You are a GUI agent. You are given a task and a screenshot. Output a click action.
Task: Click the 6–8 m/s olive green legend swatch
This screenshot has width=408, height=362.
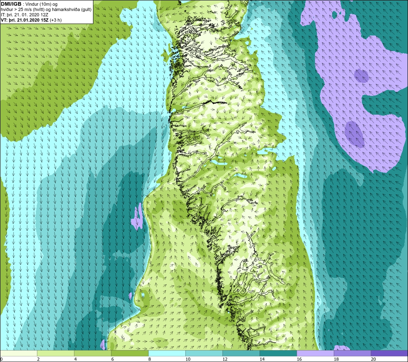pyautogui.click(x=130, y=353)
